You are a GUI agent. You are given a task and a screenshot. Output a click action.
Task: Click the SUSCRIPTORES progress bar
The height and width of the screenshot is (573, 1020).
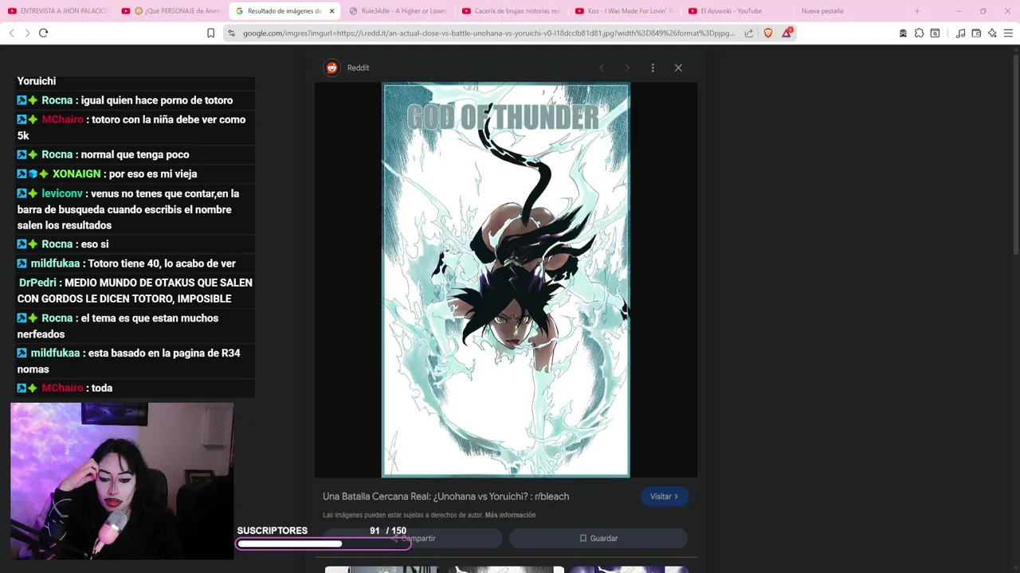coord(323,544)
